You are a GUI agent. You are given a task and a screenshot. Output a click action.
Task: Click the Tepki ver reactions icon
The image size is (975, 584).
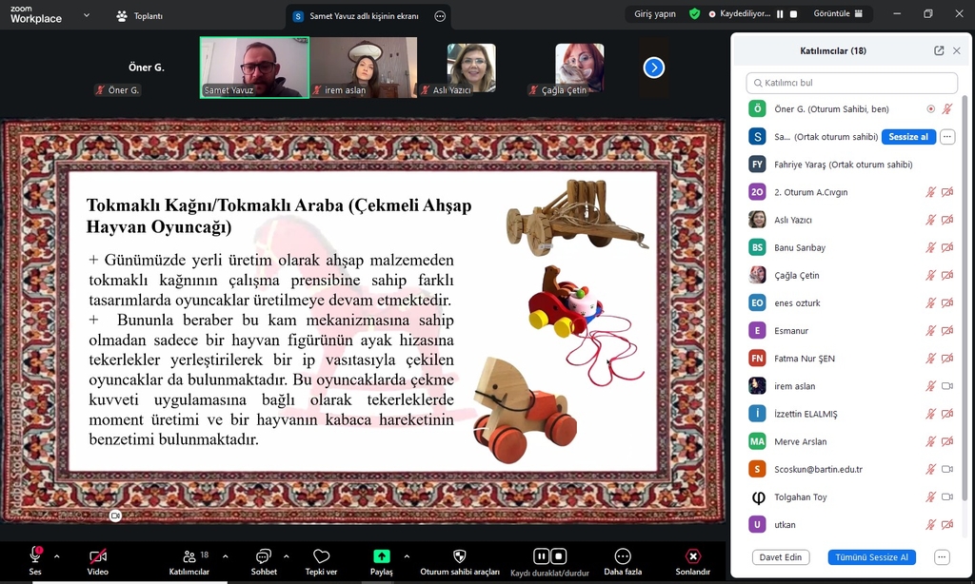coord(321,556)
